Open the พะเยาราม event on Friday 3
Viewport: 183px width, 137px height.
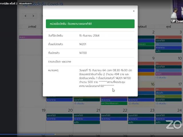(168, 48)
